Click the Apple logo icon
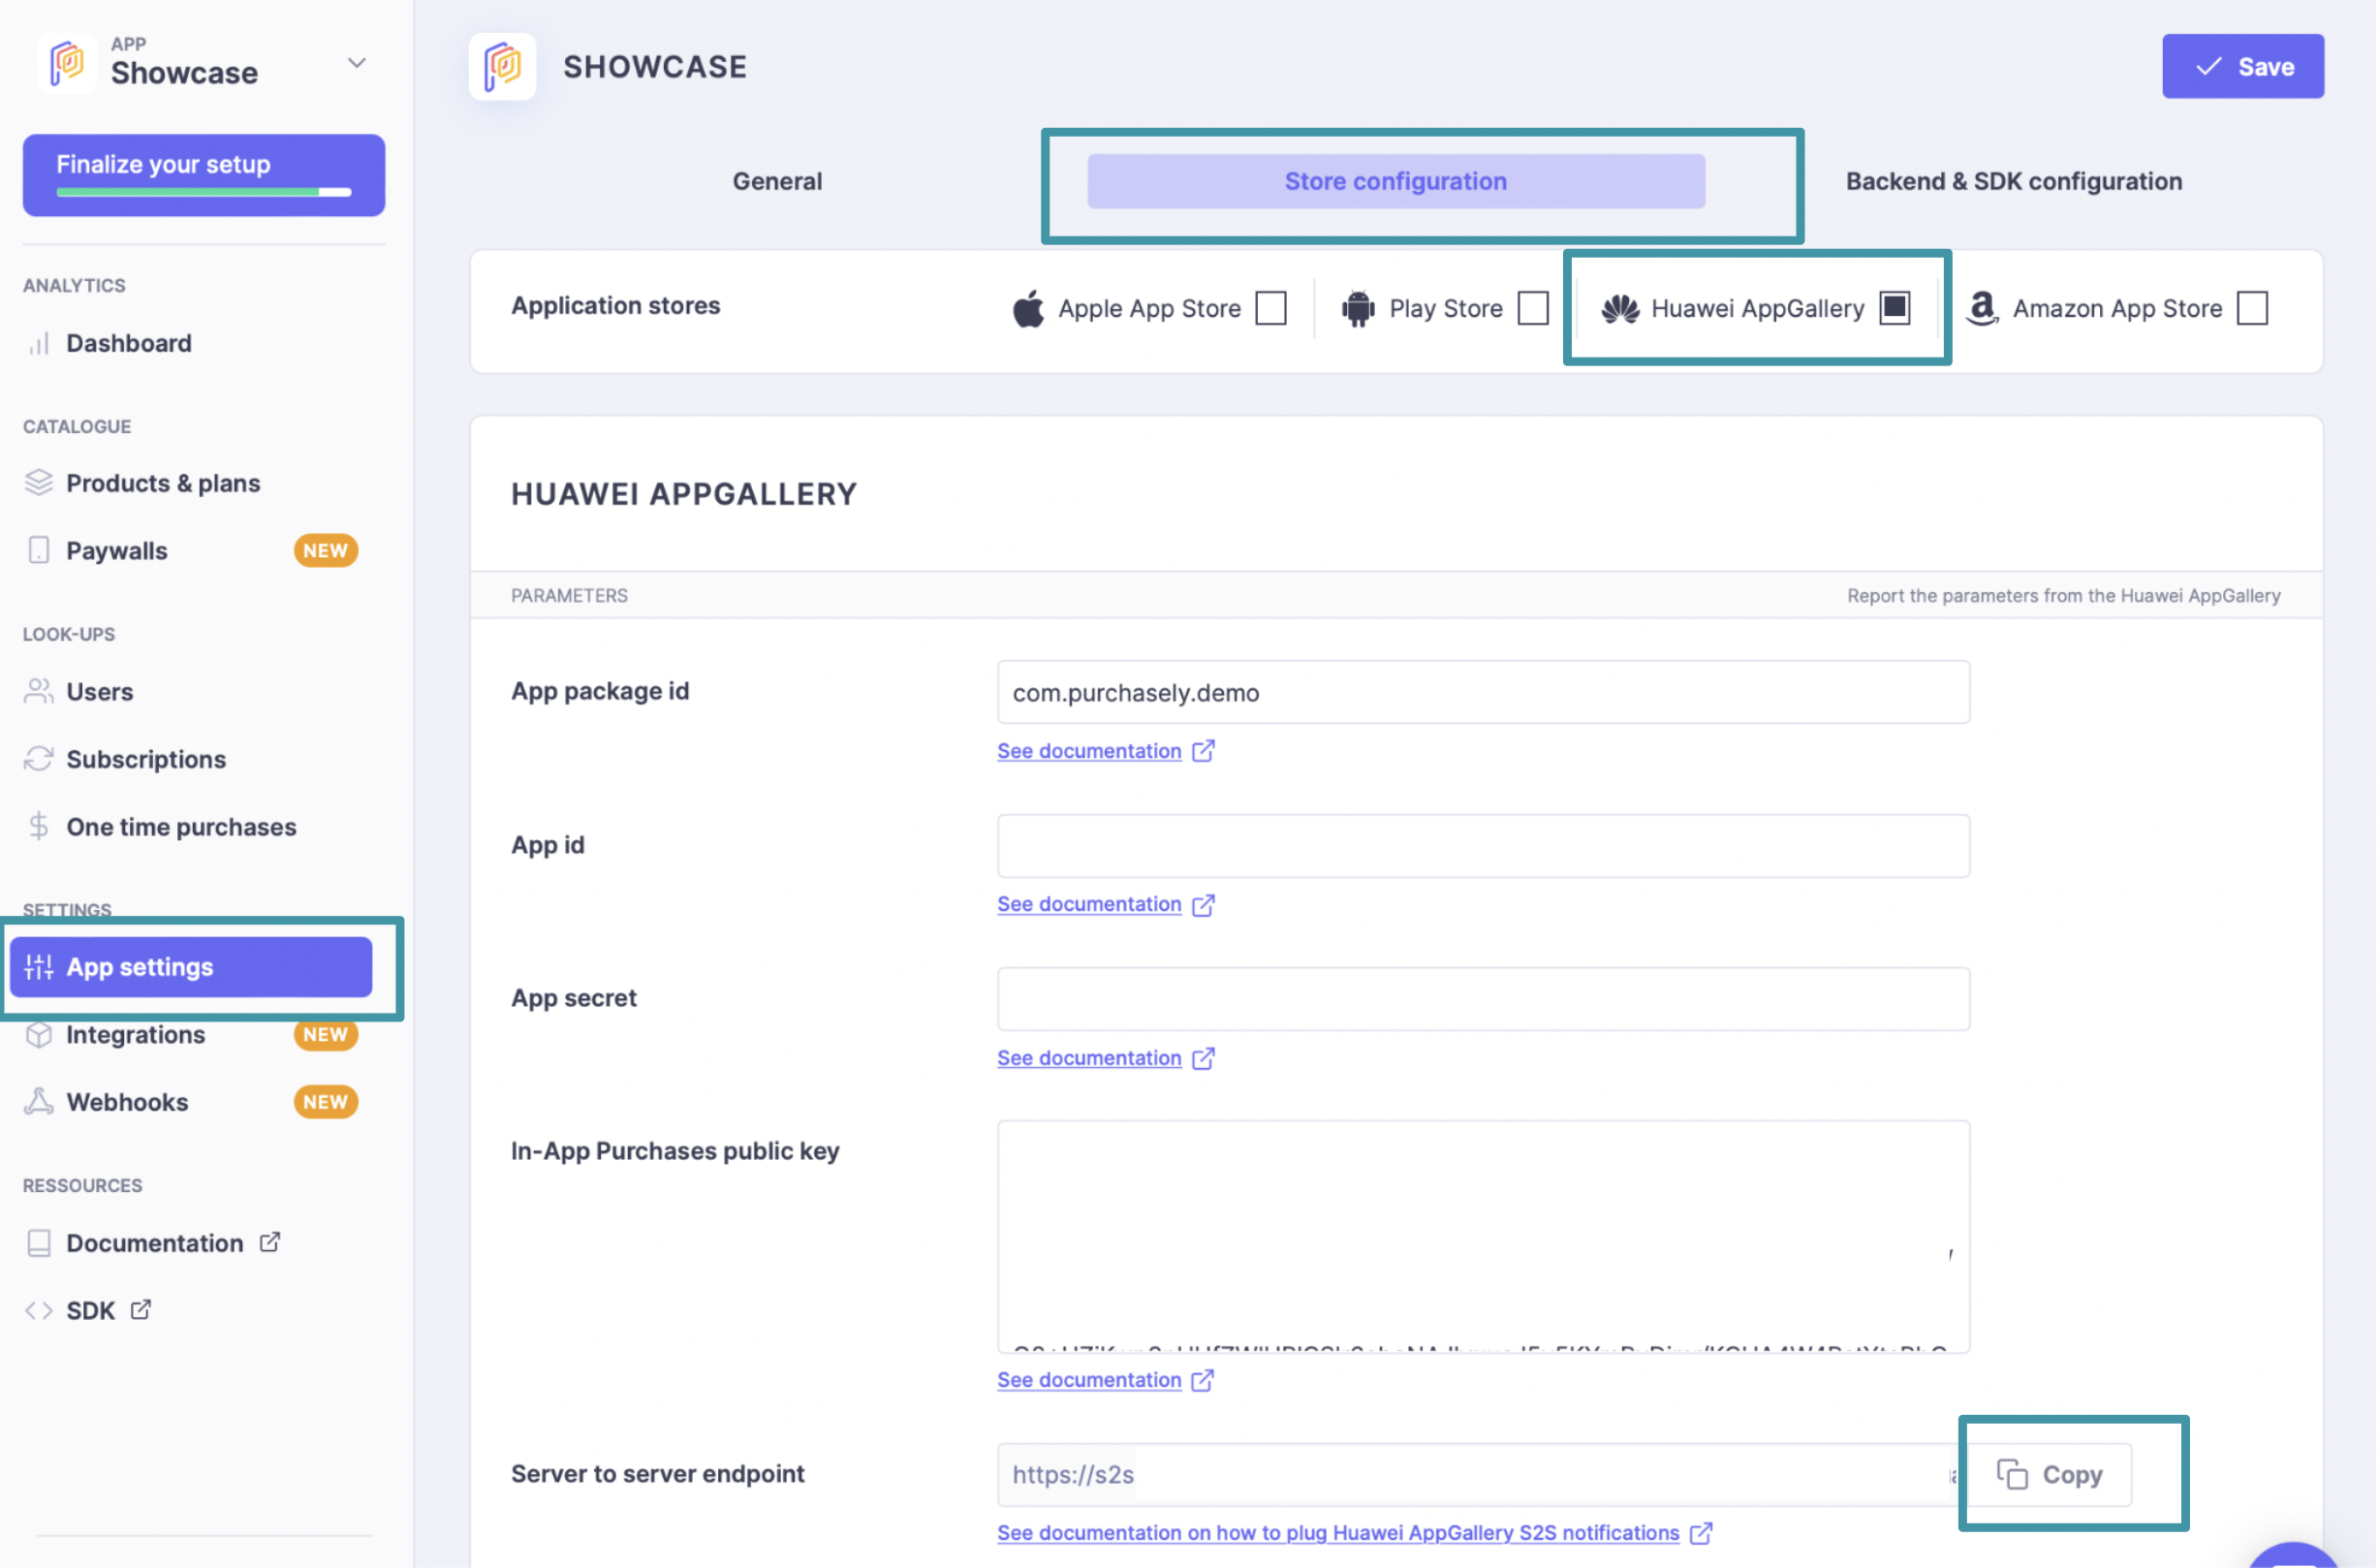 (1030, 309)
